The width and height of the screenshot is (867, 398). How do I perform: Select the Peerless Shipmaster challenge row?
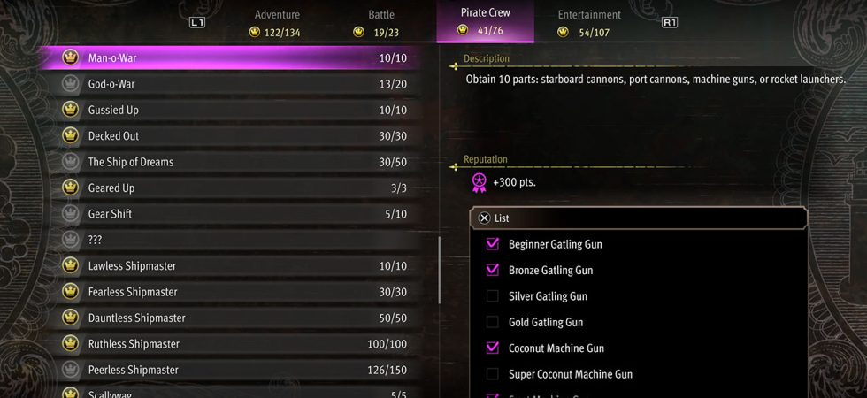click(239, 370)
